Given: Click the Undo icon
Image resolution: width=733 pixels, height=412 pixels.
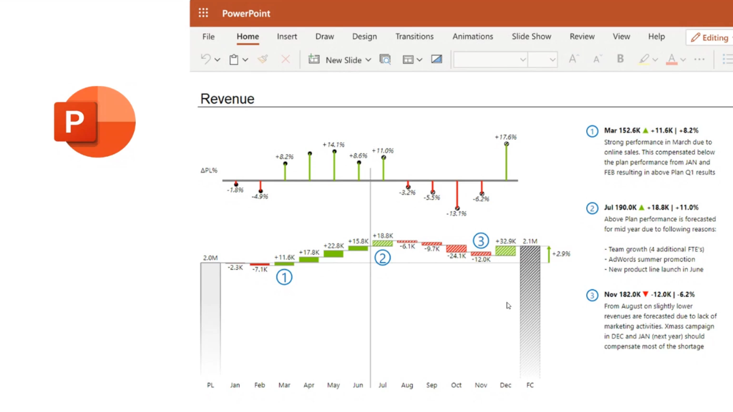Looking at the screenshot, I should coord(205,59).
